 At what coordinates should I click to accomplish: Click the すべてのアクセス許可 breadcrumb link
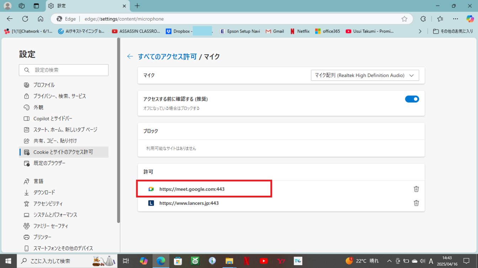[167, 56]
